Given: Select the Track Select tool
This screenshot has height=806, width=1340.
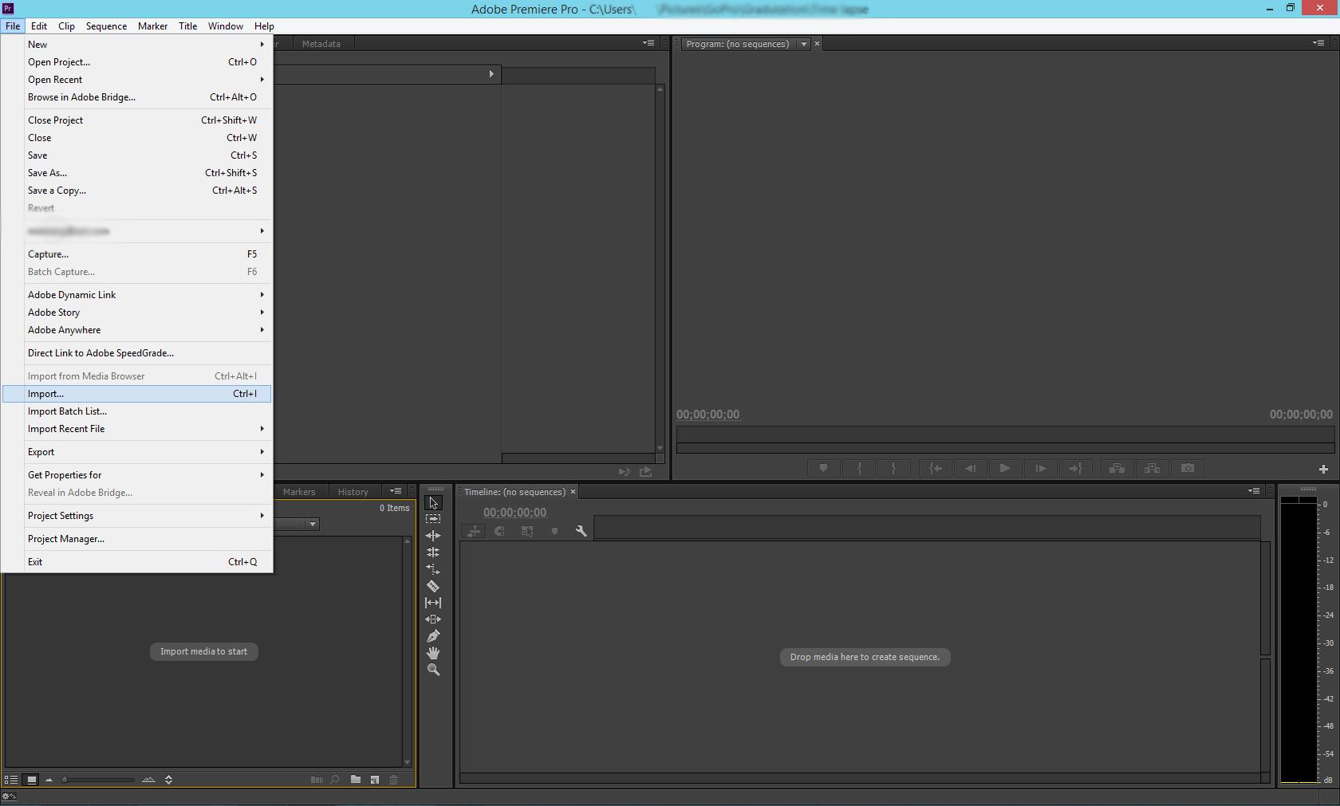Looking at the screenshot, I should tap(433, 519).
